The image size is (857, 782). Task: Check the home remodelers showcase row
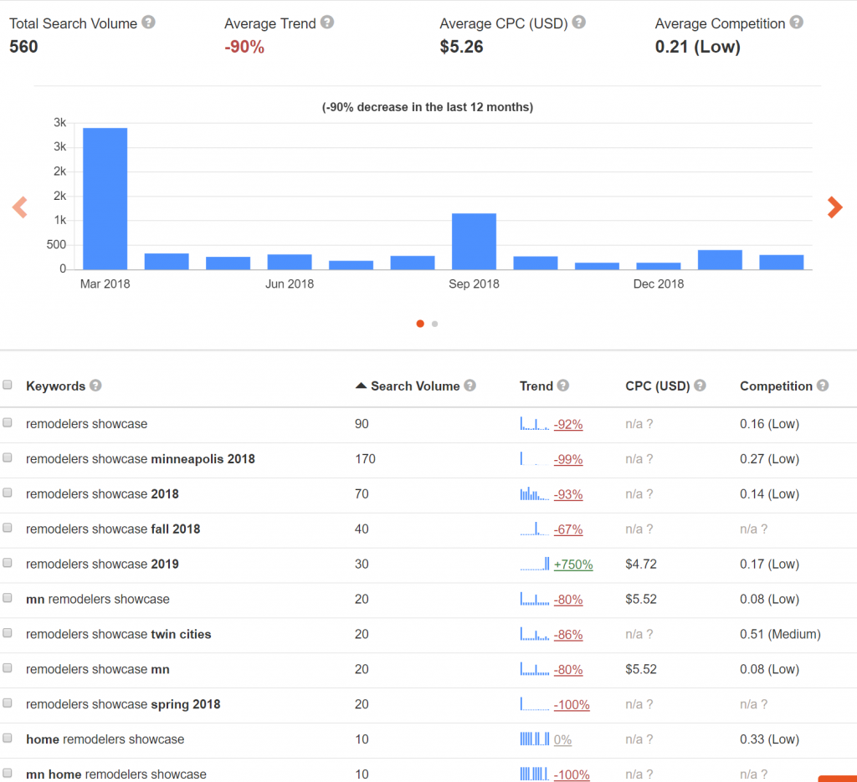[x=8, y=738]
